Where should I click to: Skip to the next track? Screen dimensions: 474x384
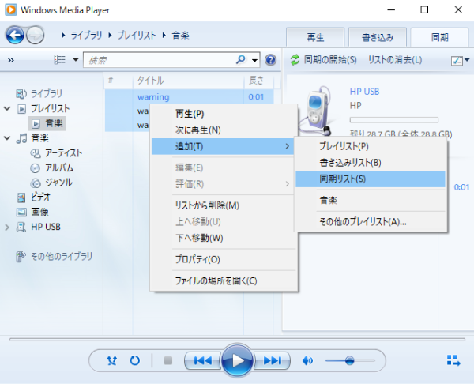pos(272,360)
